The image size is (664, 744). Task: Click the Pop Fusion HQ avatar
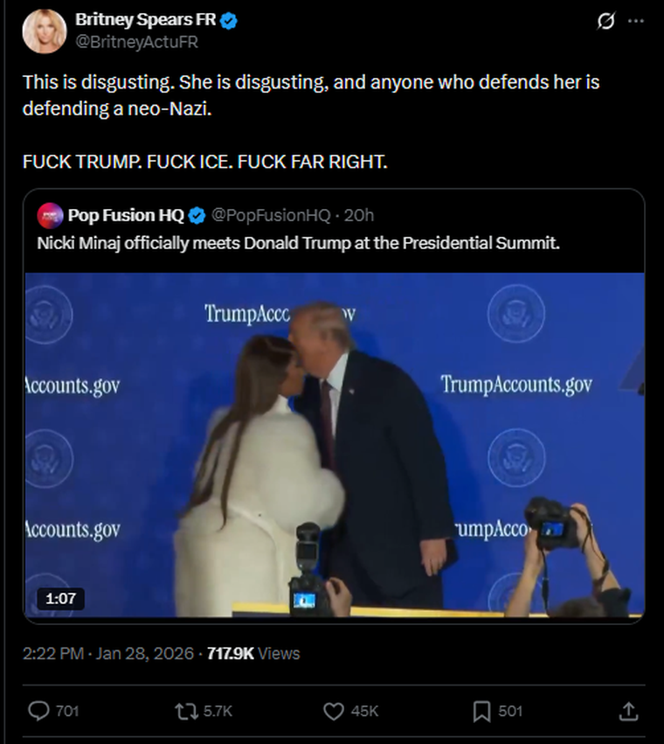click(x=50, y=215)
